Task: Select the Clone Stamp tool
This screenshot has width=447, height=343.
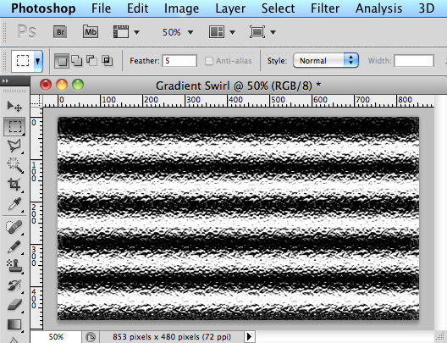Action: 14,265
